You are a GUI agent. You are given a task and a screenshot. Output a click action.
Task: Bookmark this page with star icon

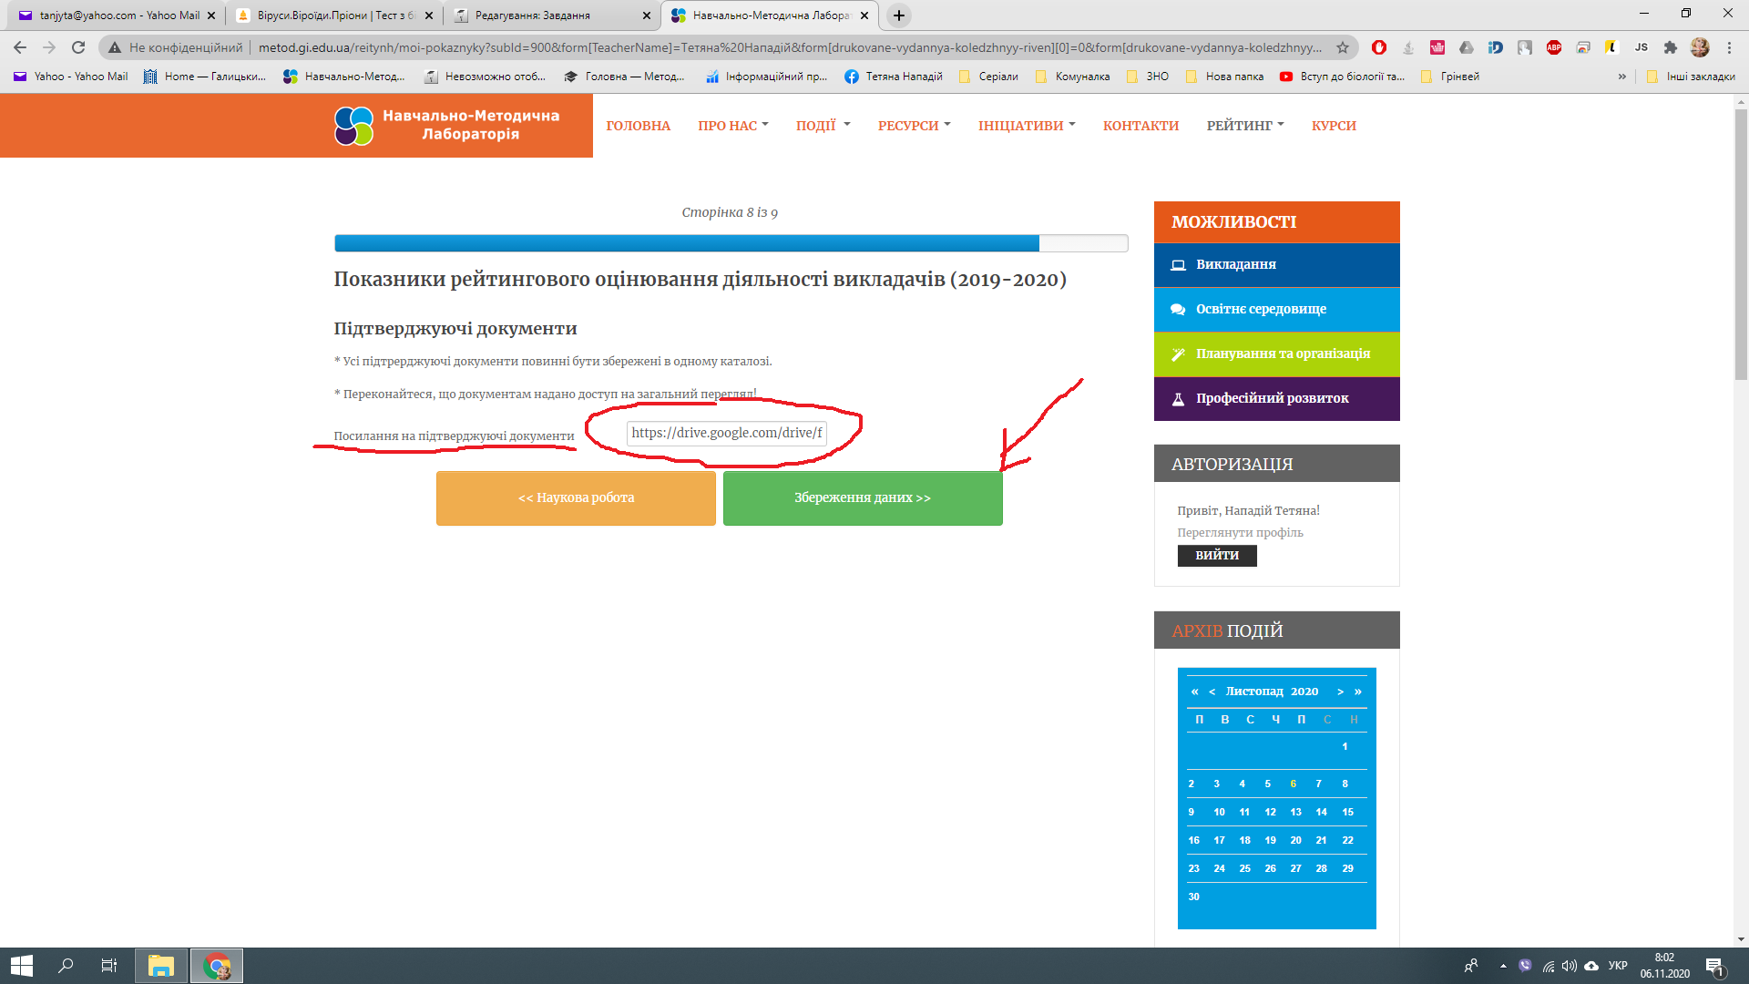pos(1342,47)
